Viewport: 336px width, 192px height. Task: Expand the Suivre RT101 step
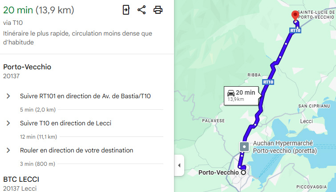click(x=8, y=96)
